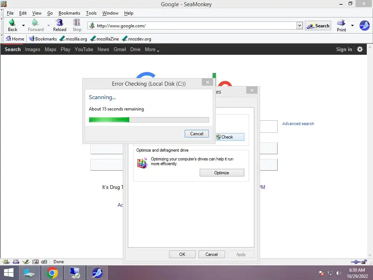Open the mozilla.org bookmark
The image size is (373, 280).
[73, 39]
